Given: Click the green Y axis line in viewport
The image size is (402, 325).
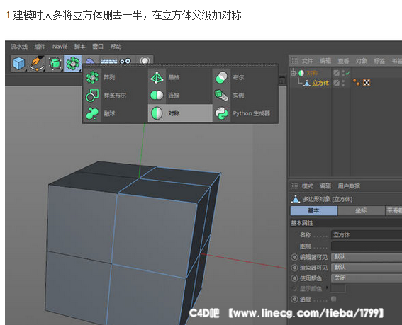Looking at the screenshot, I should click(142, 150).
